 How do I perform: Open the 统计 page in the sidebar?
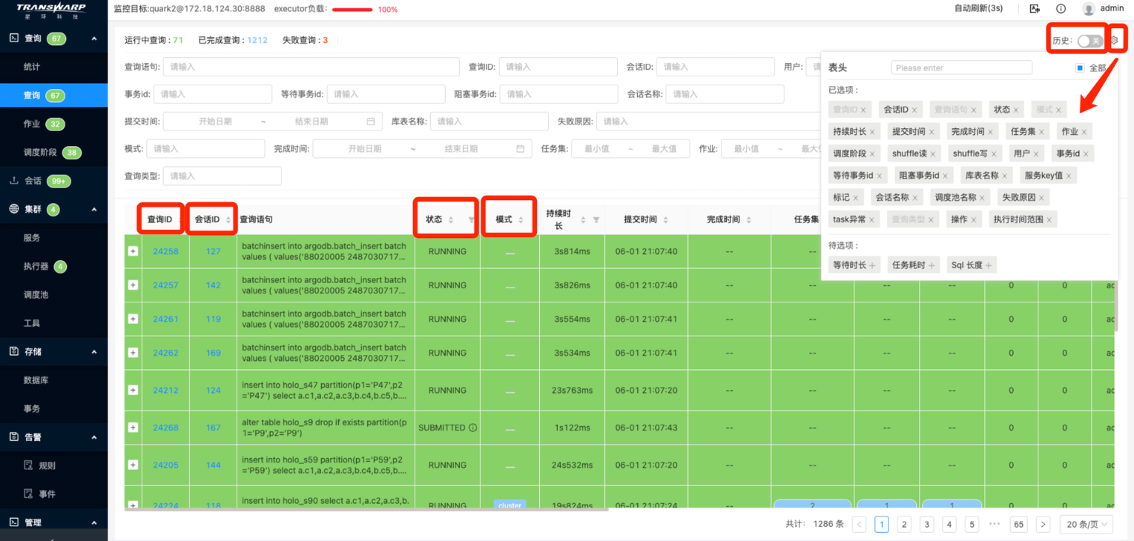pos(32,67)
